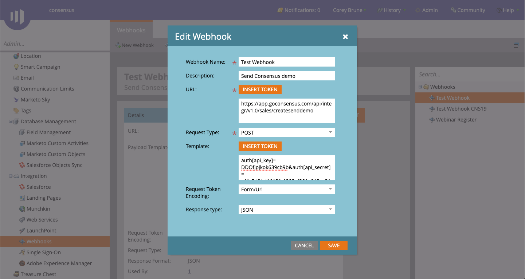Image resolution: width=525 pixels, height=279 pixels.
Task: Close the Edit Webhook dialog with X
Action: tap(345, 36)
